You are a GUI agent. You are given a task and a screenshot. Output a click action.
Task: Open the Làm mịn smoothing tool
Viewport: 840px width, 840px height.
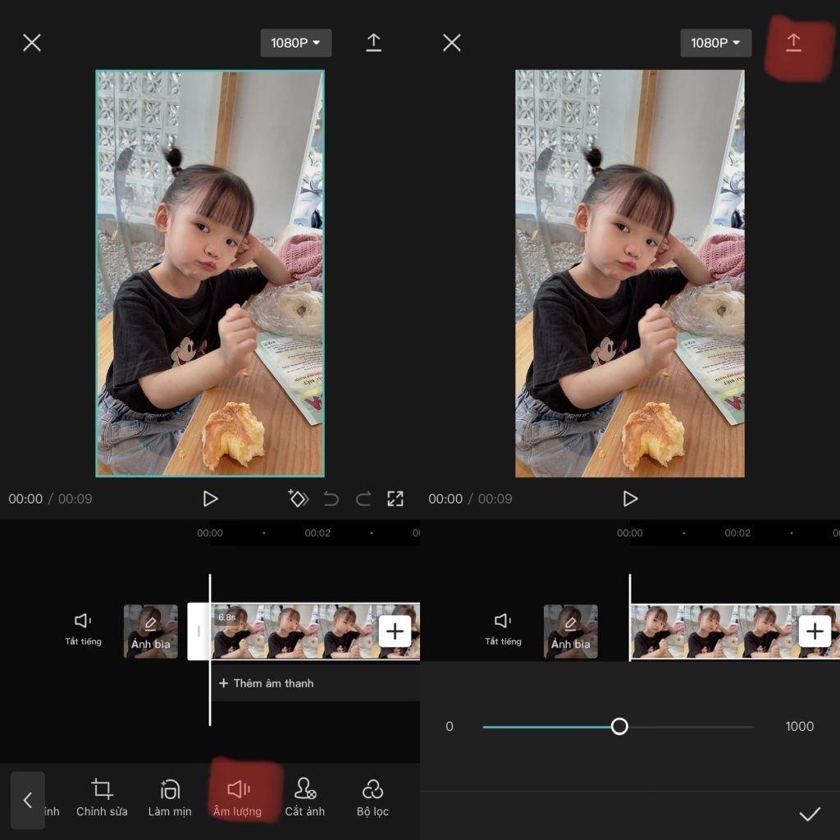coord(170,797)
